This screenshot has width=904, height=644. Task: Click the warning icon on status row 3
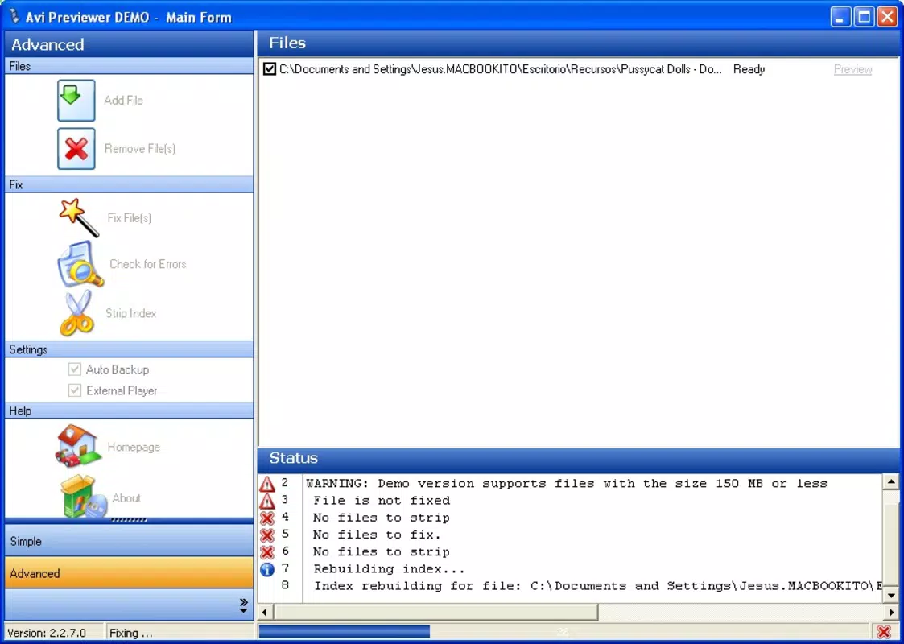(267, 501)
